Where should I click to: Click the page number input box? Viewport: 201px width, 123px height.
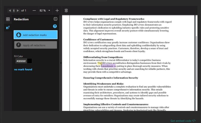click(14, 11)
